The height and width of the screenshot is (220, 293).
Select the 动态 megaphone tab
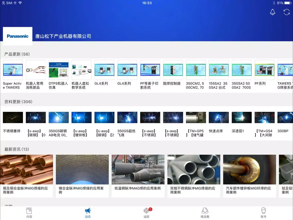(x=88, y=211)
